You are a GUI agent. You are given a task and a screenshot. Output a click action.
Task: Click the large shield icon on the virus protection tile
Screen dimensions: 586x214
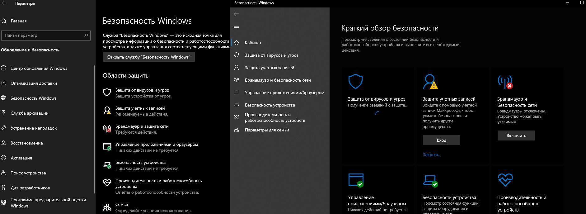tap(355, 82)
